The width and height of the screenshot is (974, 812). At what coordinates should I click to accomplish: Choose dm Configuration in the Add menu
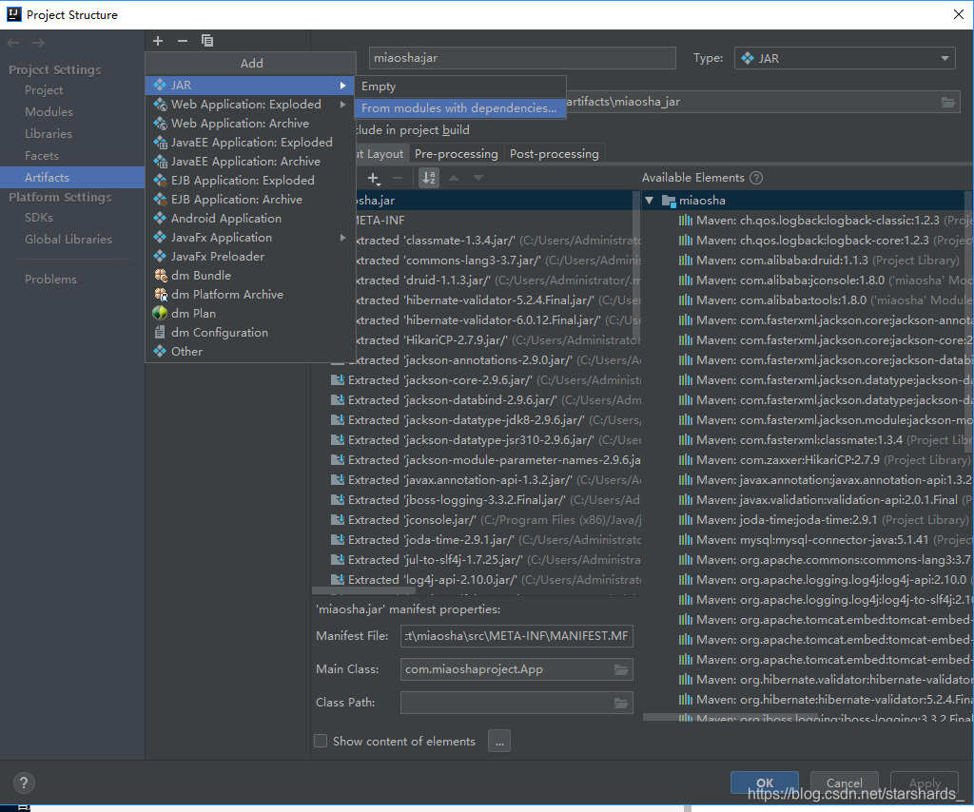[x=250, y=333]
